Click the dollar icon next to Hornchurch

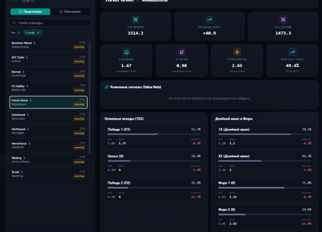[30, 144]
